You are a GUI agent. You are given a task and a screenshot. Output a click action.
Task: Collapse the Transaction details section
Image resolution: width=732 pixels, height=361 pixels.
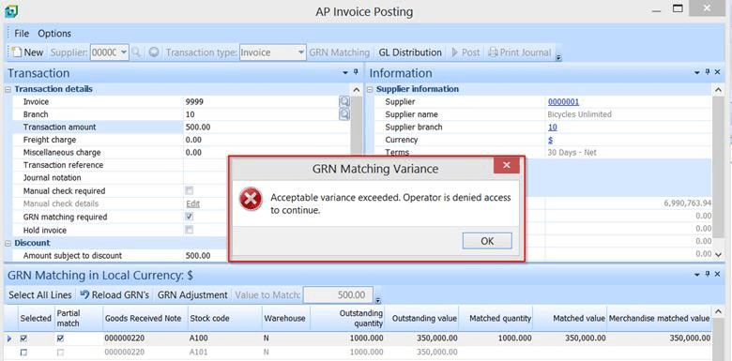click(8, 89)
